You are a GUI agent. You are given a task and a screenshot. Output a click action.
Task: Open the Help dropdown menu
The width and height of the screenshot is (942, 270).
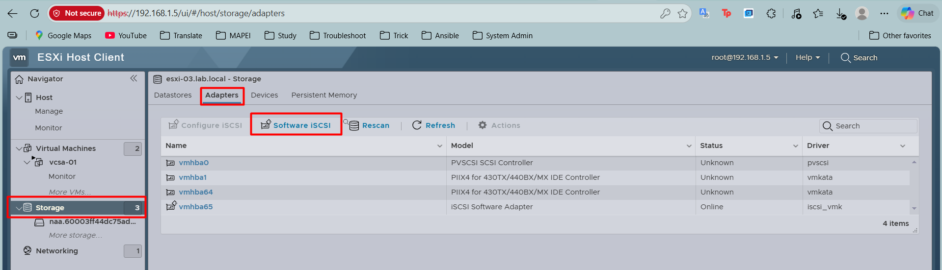(807, 57)
